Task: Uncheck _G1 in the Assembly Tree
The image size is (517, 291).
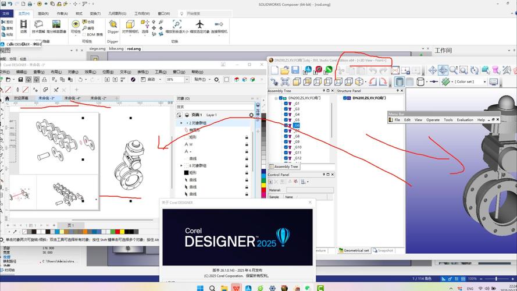Action: (286, 104)
